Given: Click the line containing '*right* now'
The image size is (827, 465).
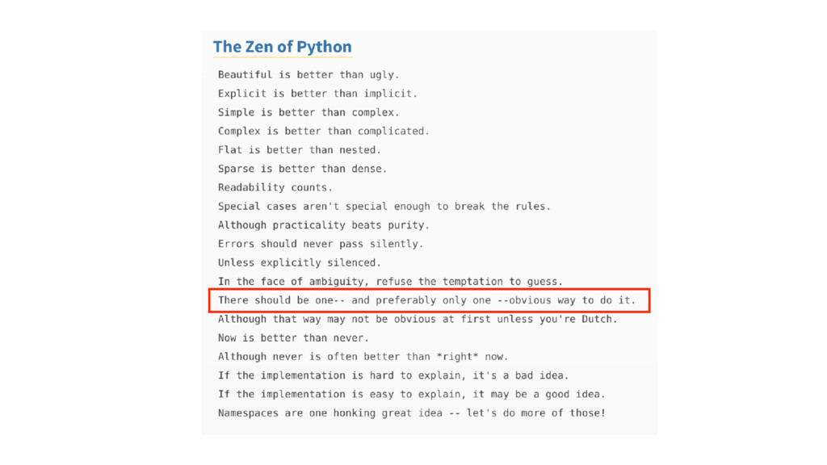Looking at the screenshot, I should tap(363, 356).
